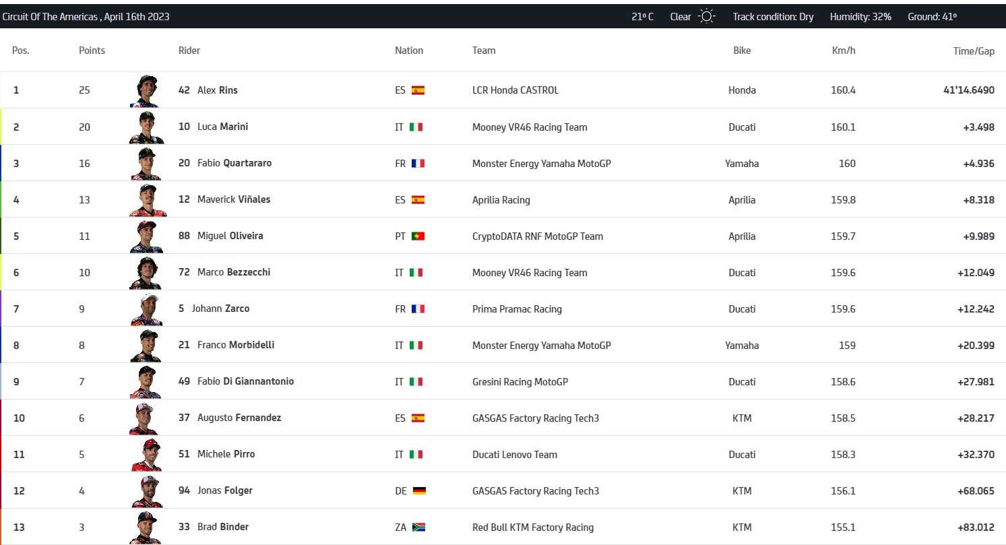Screen dimensions: 1006x545
Task: Open Alex Rins rider portrait
Action: (145, 91)
